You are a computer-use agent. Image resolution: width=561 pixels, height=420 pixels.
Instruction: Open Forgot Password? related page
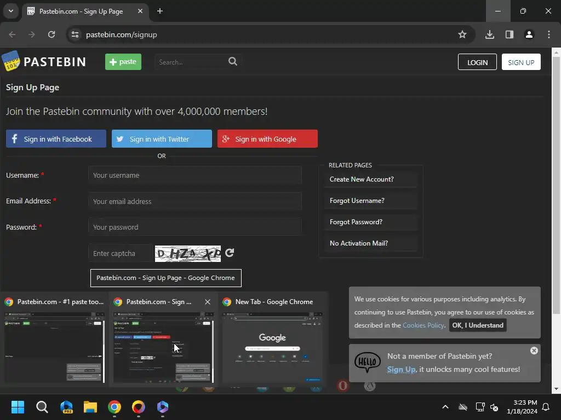click(x=371, y=222)
